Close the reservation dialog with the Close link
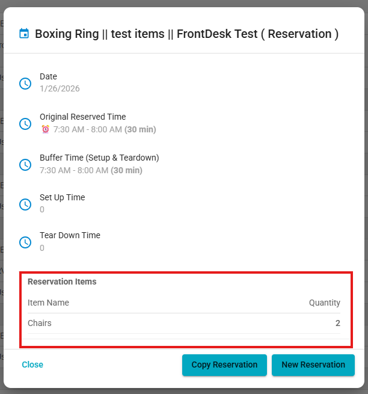 [32, 365]
